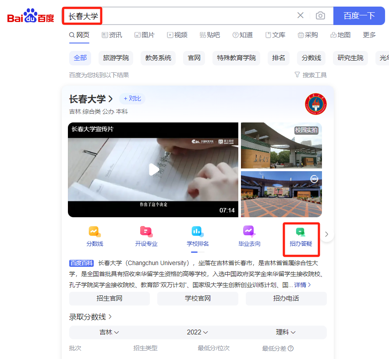Open the 分数线 shortcut icon
Image resolution: width=389 pixels, height=359 pixels.
coord(95,237)
